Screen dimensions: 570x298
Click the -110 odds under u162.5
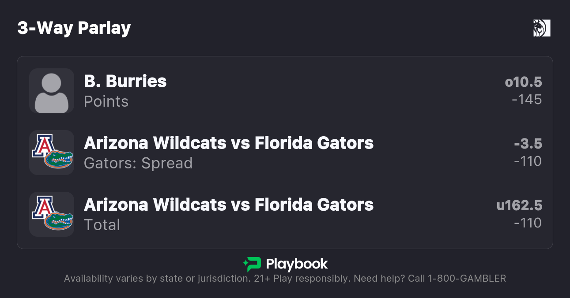(528, 223)
